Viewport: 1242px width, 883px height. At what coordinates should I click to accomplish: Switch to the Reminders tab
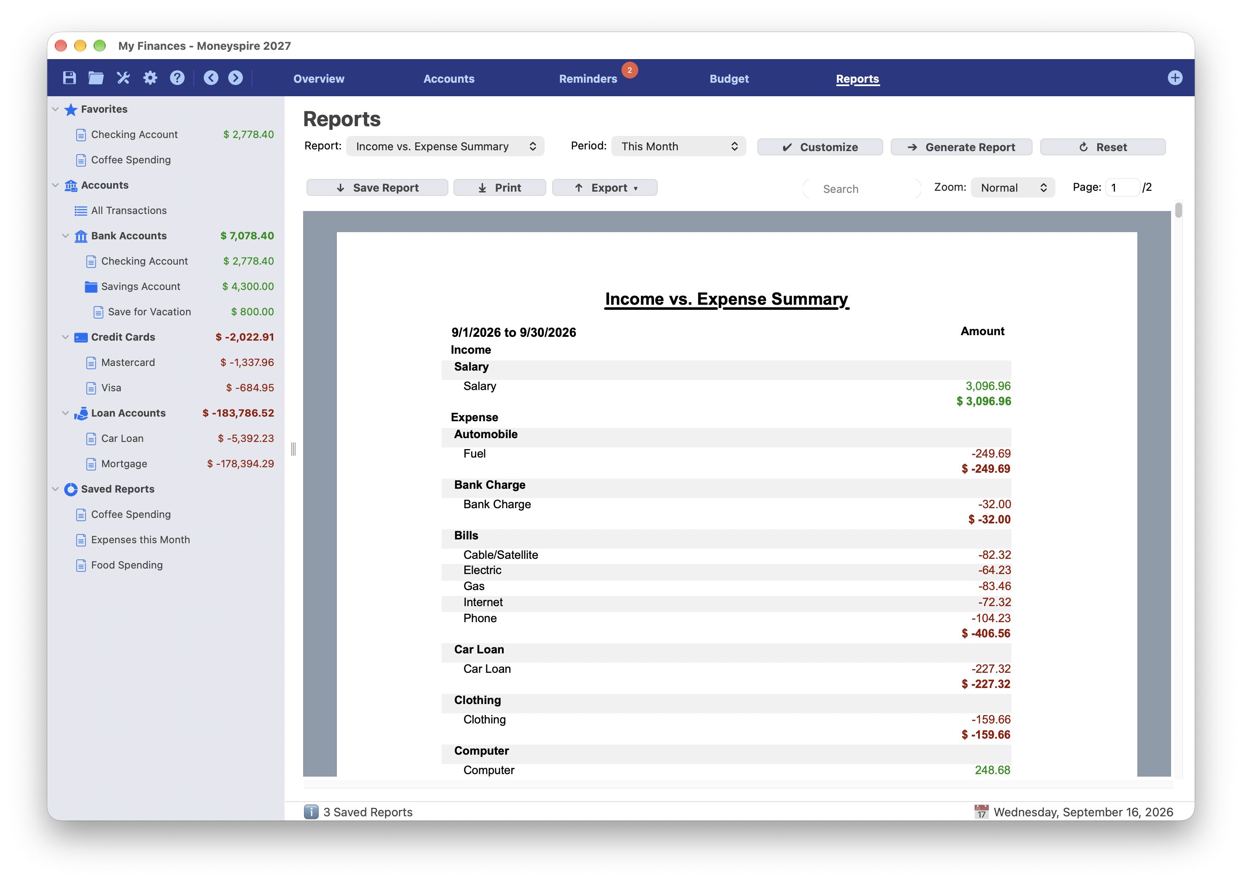pos(588,79)
